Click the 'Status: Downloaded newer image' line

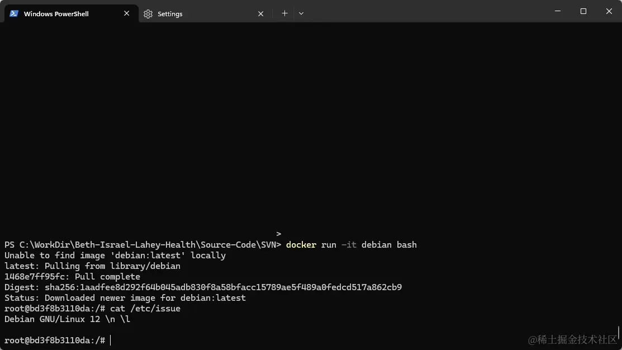pyautogui.click(x=125, y=298)
